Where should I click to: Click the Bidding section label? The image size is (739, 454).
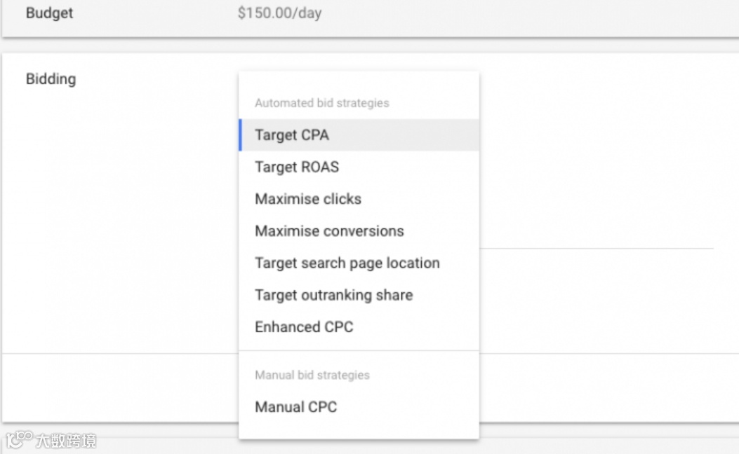point(51,79)
